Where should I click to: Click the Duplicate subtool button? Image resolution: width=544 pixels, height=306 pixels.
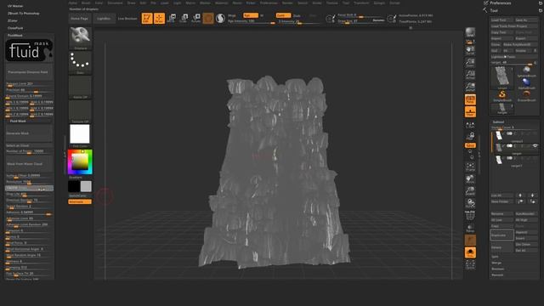[x=501, y=235]
